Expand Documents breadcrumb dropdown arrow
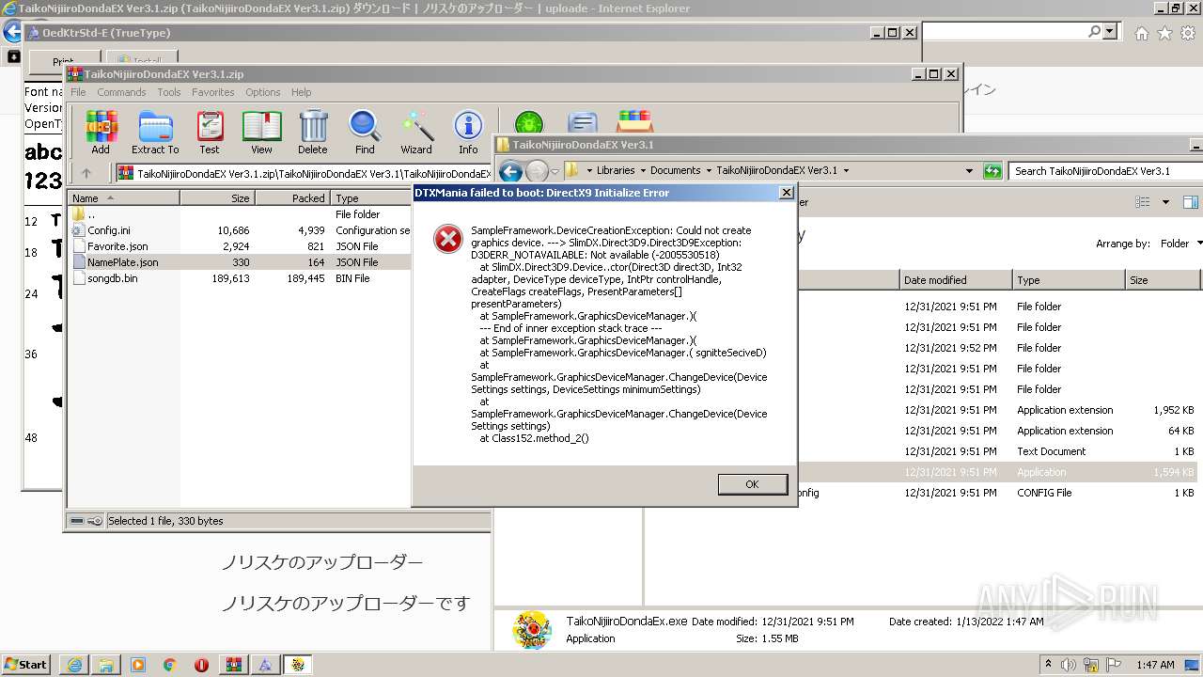1203x677 pixels. pos(709,171)
